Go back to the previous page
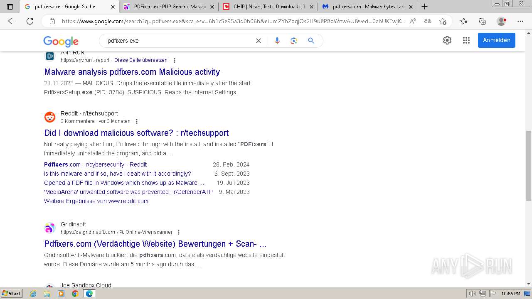 tap(12, 21)
